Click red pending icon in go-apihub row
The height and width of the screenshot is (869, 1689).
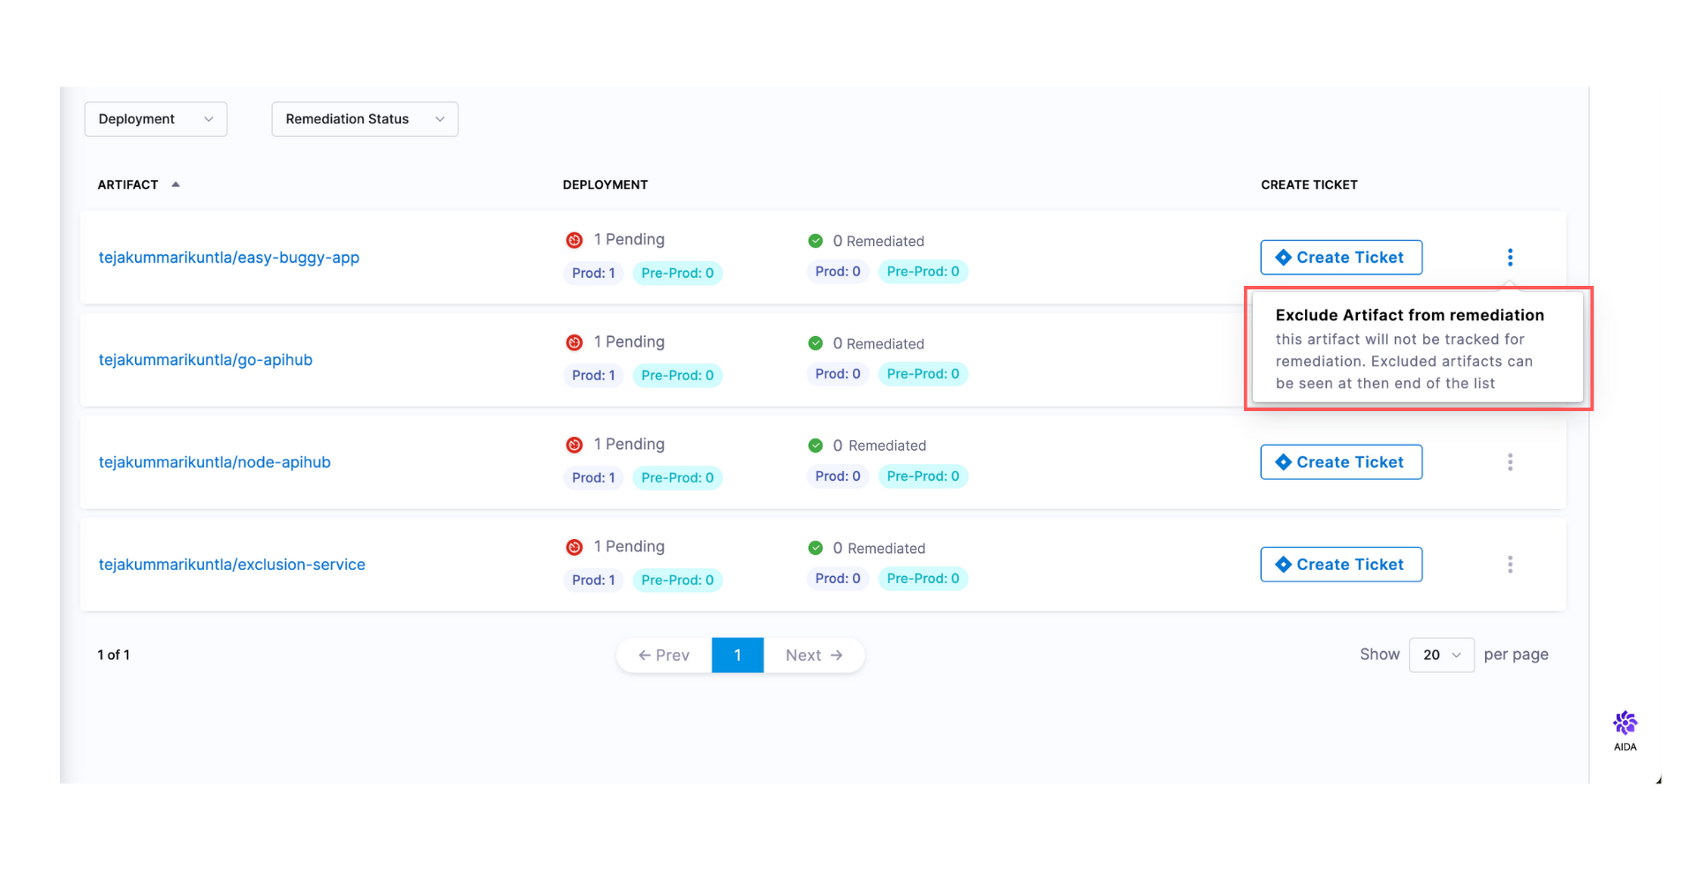point(574,342)
